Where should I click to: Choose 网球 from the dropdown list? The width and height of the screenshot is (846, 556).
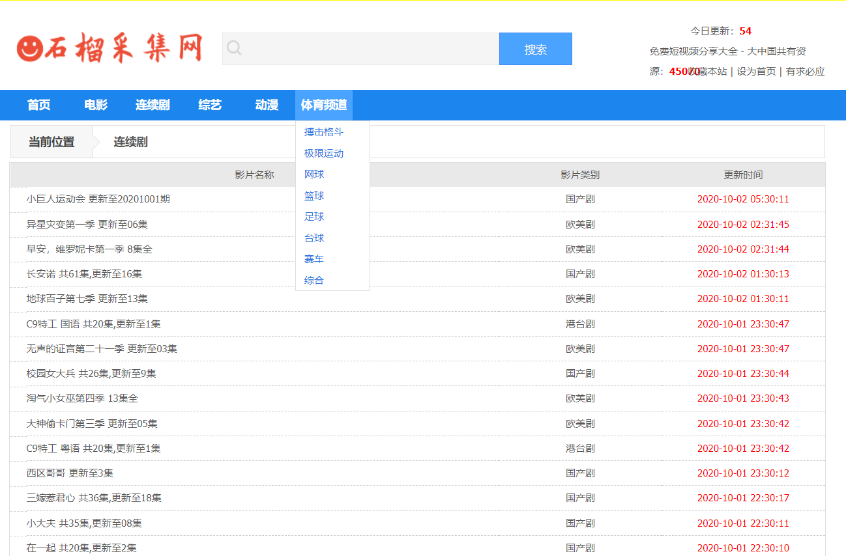tap(314, 174)
